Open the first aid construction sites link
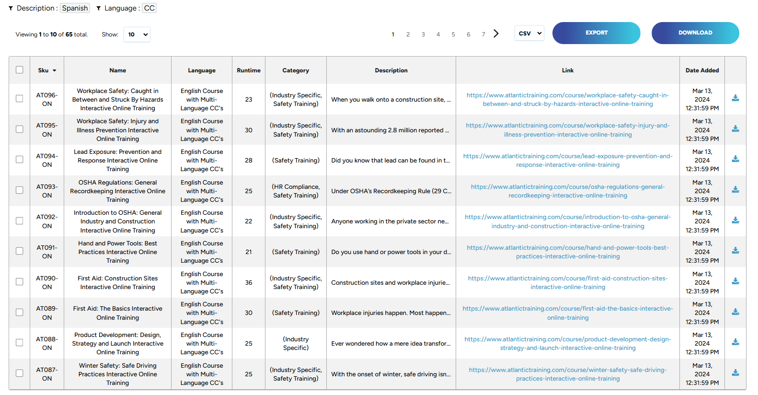Screen dimensions: 758x395 pyautogui.click(x=568, y=283)
